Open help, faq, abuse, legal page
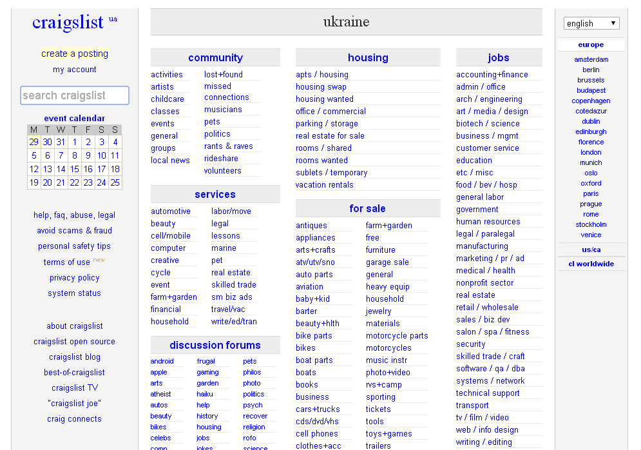Viewport: 641px width, 450px height. click(x=74, y=215)
